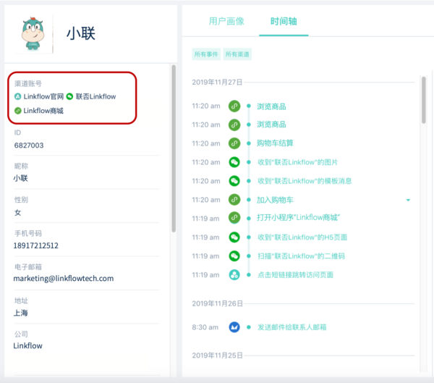The image size is (434, 383).
Task: Open 收到"联否Linkflow"的H5页面 event
Action: click(x=302, y=237)
